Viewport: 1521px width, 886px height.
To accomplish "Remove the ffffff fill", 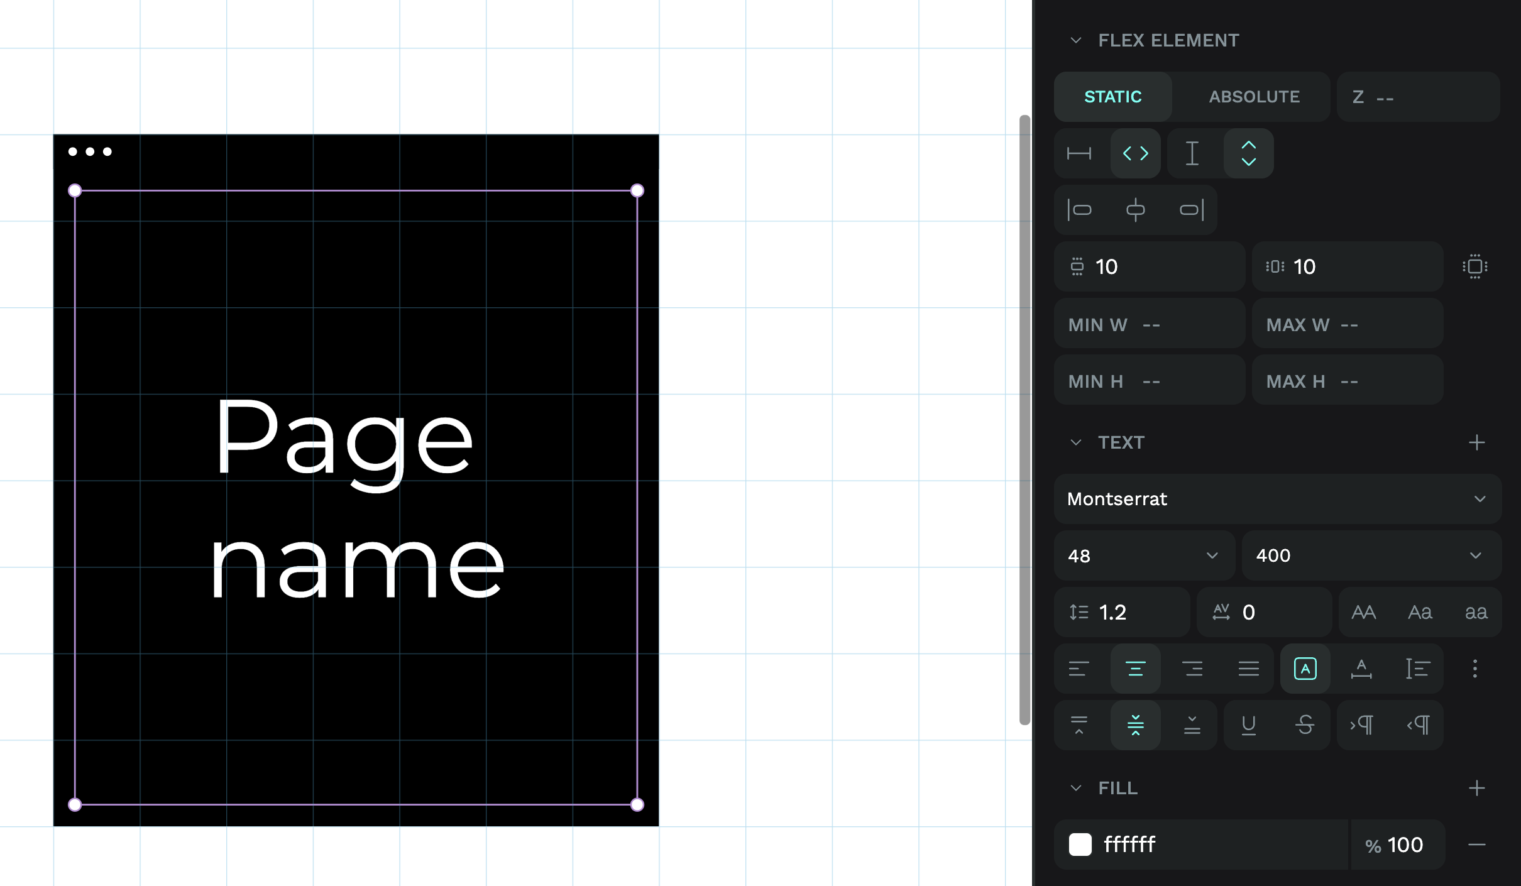I will pos(1476,845).
